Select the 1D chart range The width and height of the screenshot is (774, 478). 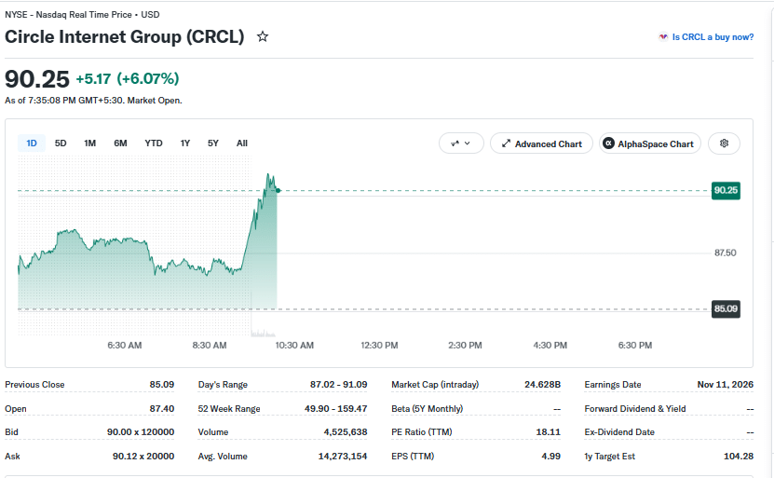pyautogui.click(x=32, y=143)
